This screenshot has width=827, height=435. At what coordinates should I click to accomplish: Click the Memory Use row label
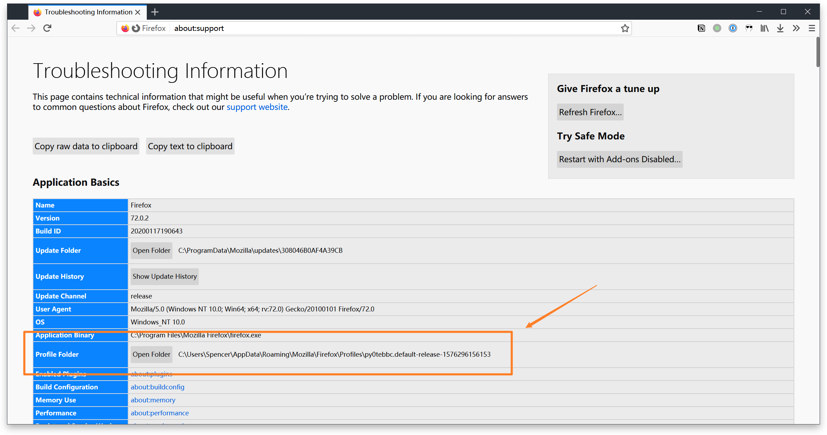tap(56, 400)
